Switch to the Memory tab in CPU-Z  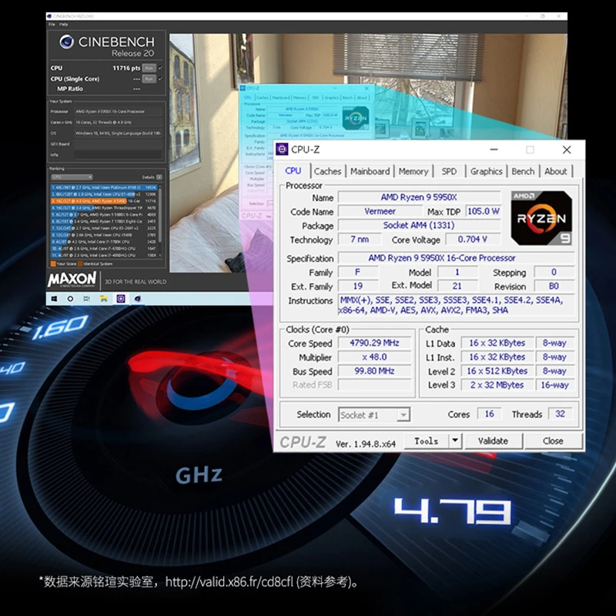(x=413, y=171)
